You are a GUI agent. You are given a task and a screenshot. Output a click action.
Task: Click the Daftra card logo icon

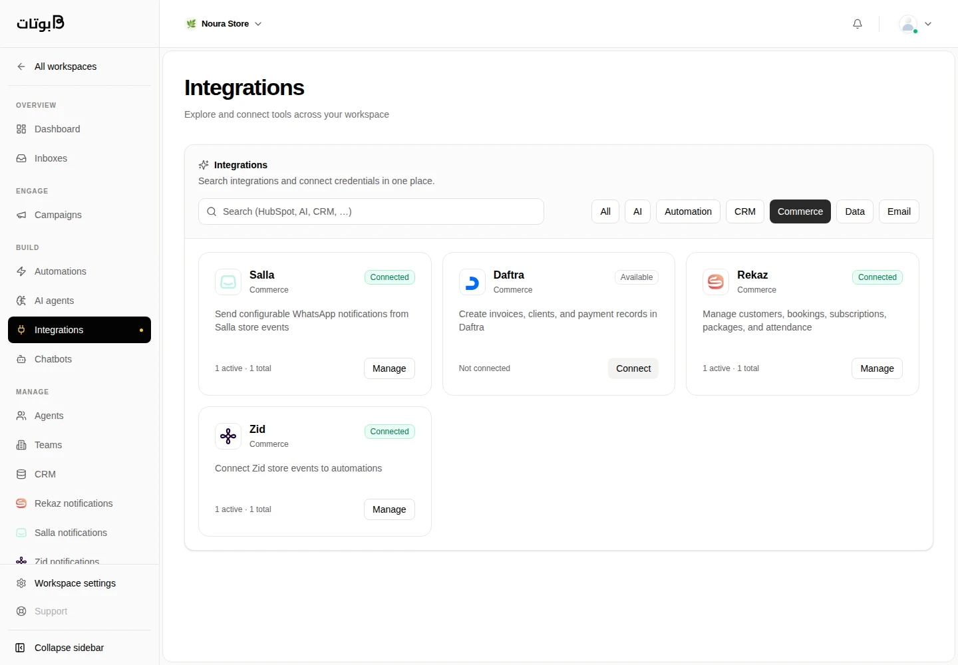coord(472,282)
